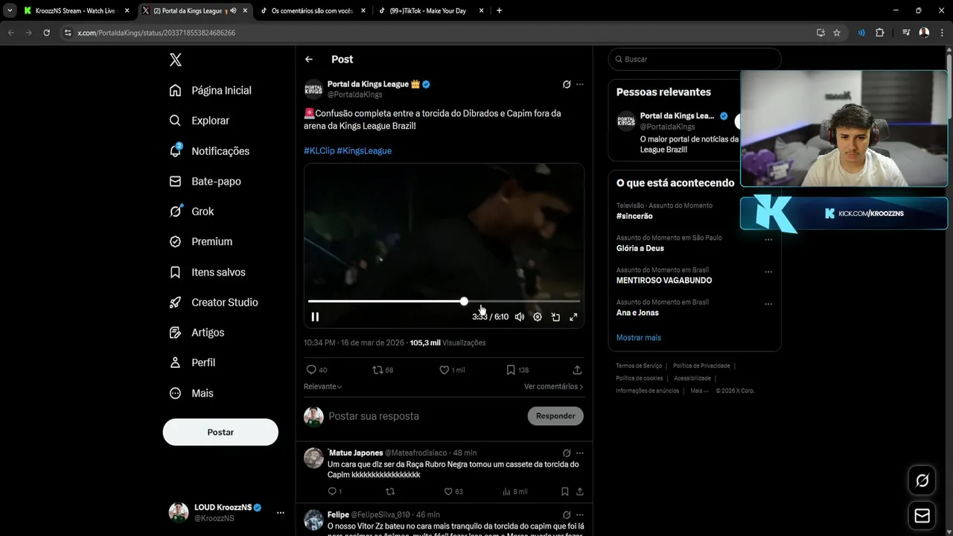Open Notificações with the bell icon

(x=210, y=150)
